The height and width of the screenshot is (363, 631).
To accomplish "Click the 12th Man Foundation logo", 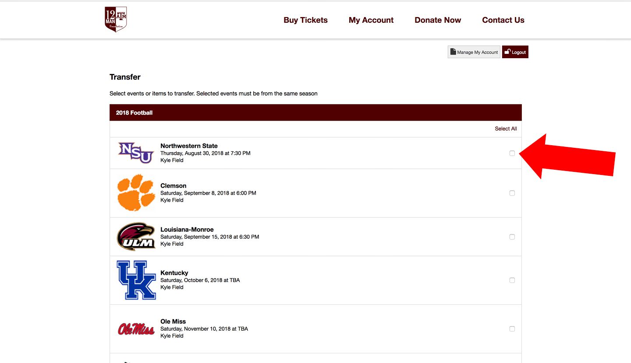I will click(x=116, y=19).
